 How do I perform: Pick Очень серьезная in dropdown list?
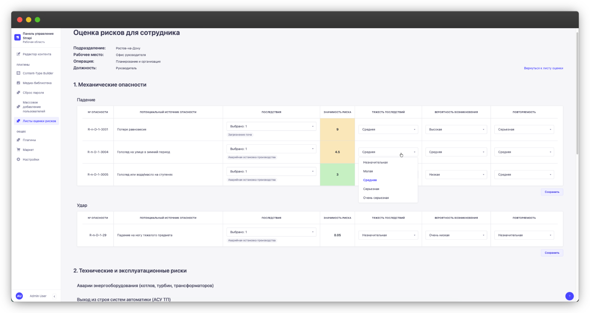click(x=376, y=198)
